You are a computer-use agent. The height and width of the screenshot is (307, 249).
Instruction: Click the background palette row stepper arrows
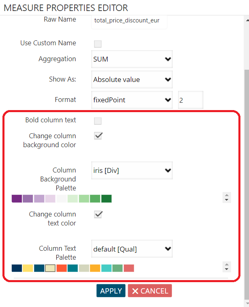tap(227, 198)
